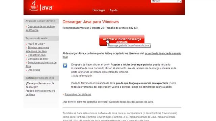Open the Desactivar Java link
Viewport: 216px width, 121px height.
point(36,55)
